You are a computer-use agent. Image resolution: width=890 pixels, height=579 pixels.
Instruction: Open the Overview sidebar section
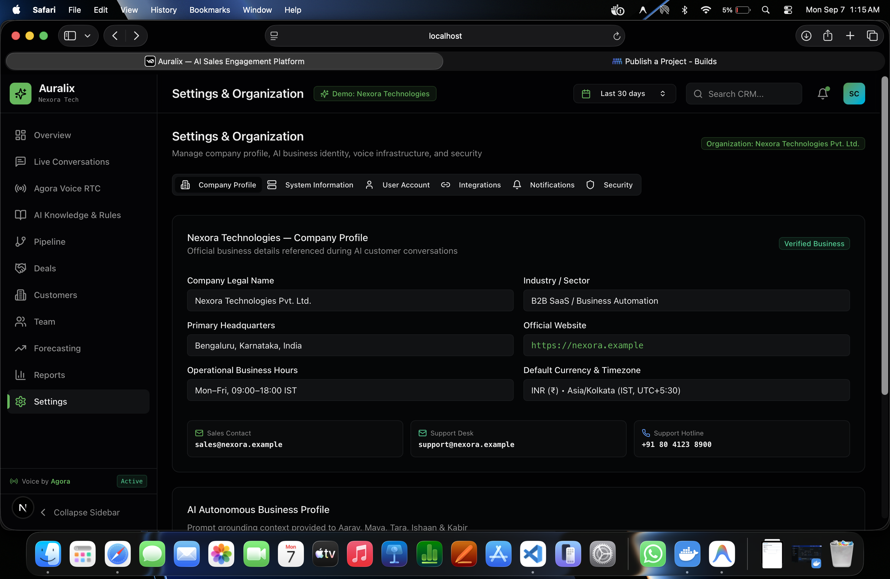[x=78, y=135]
